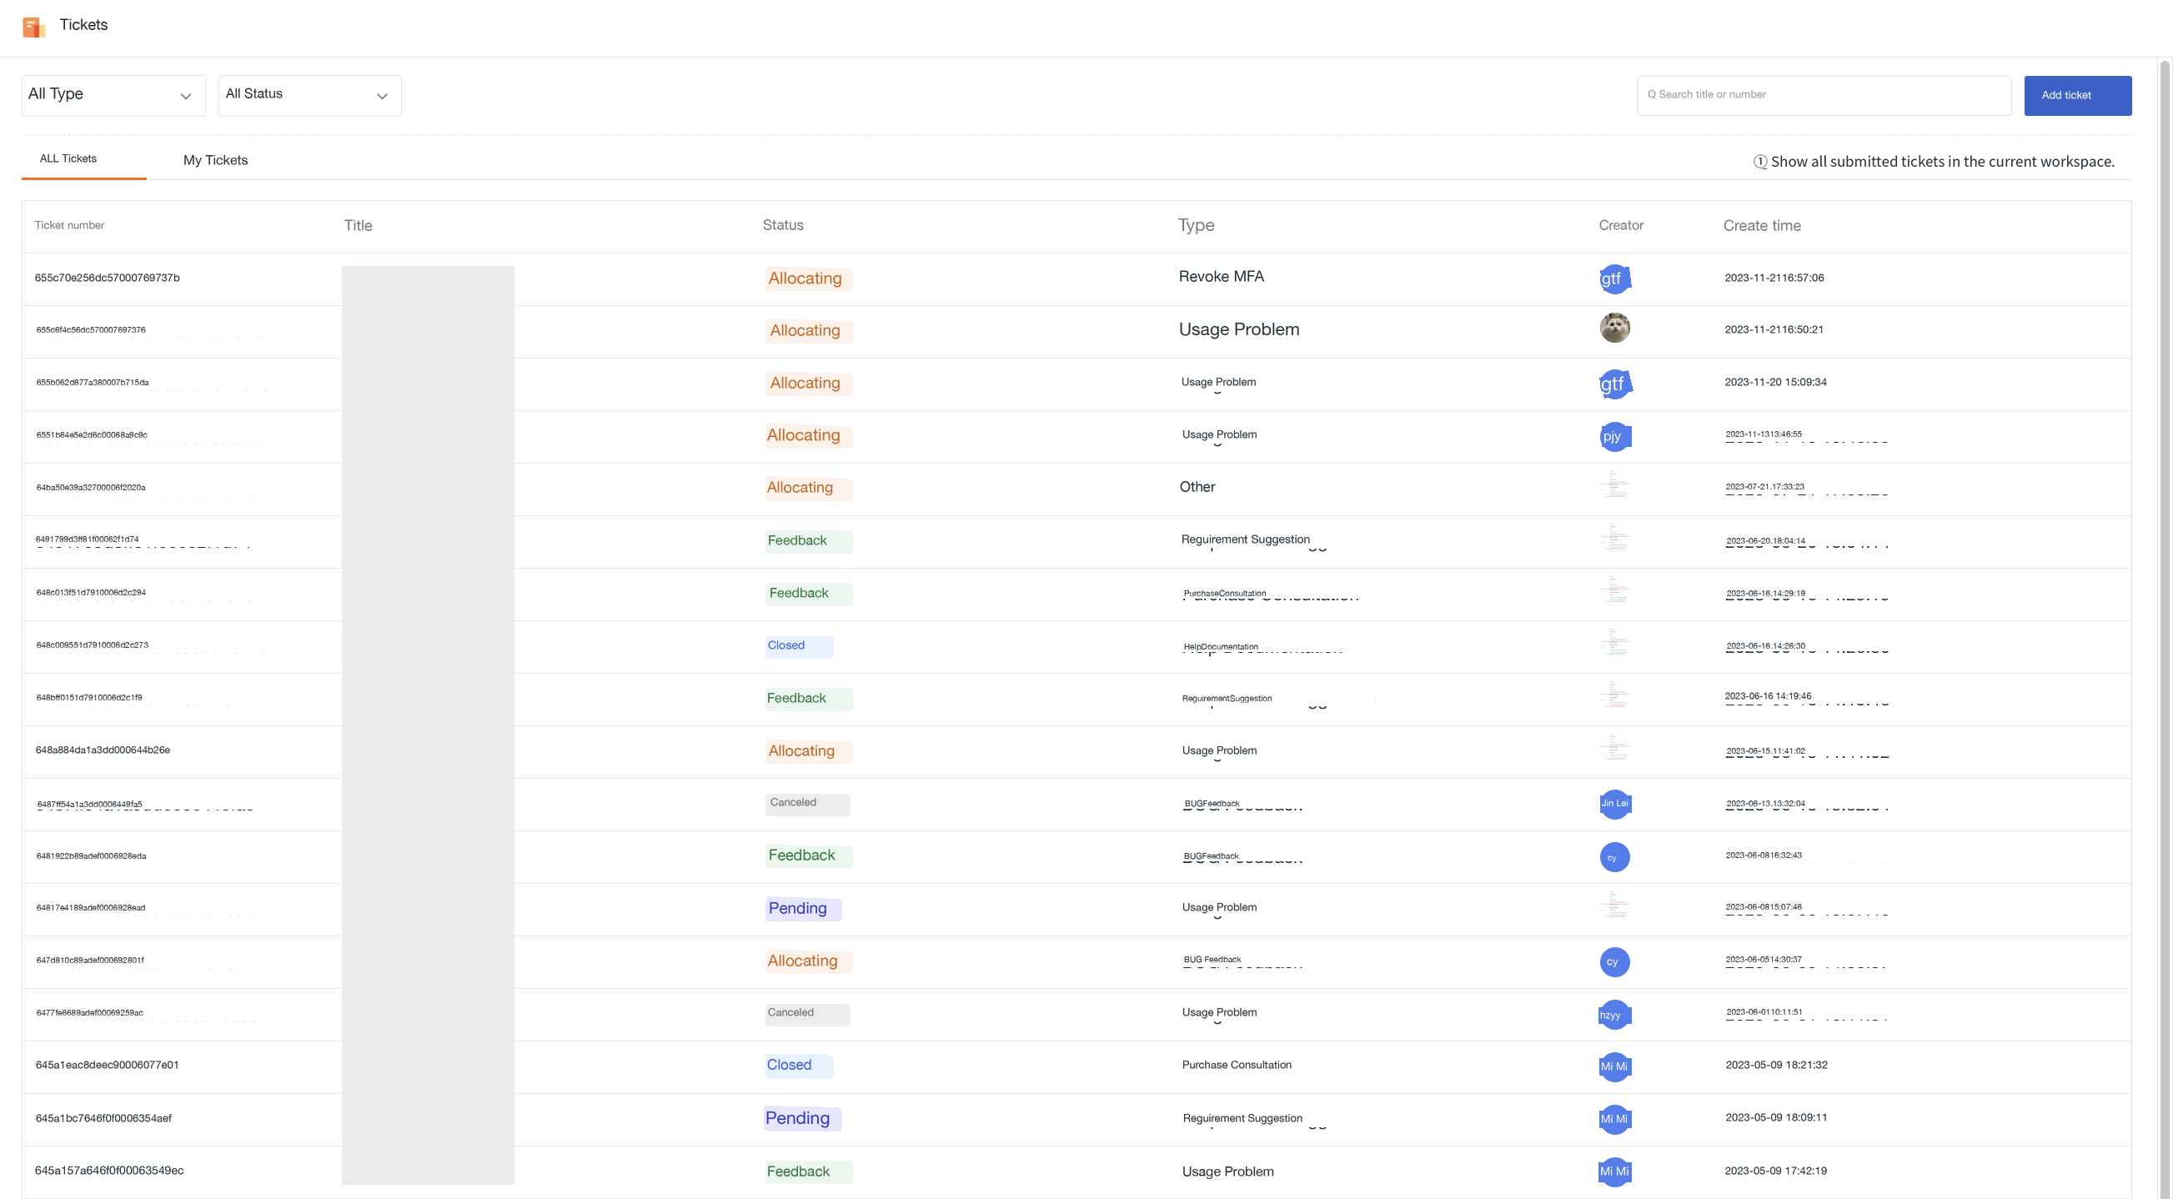Click the chevron arrow of All Status filter

[x=382, y=96]
